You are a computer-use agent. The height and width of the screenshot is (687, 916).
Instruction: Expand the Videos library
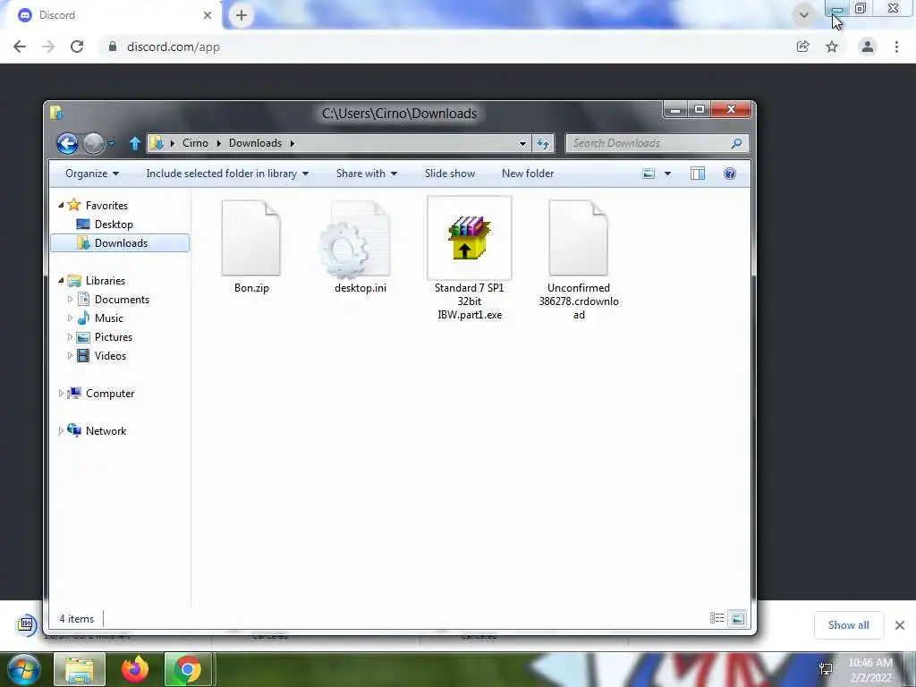click(x=70, y=356)
